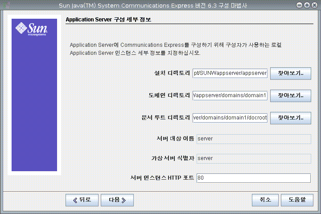Open help with the 도움말 button
This screenshot has width=321, height=214.
[297, 200]
